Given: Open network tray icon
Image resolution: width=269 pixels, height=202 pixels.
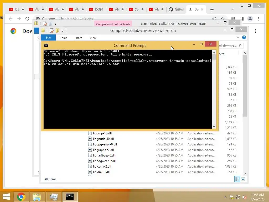Looking at the screenshot, I should (238, 197).
